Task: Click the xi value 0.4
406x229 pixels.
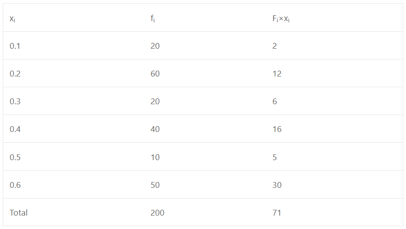Action: click(15, 129)
